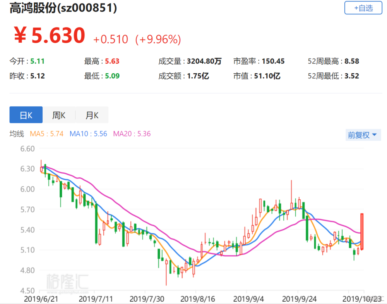Click x-axis date label 2019/6/21
This screenshot has height=304, width=387.
[x=41, y=299]
